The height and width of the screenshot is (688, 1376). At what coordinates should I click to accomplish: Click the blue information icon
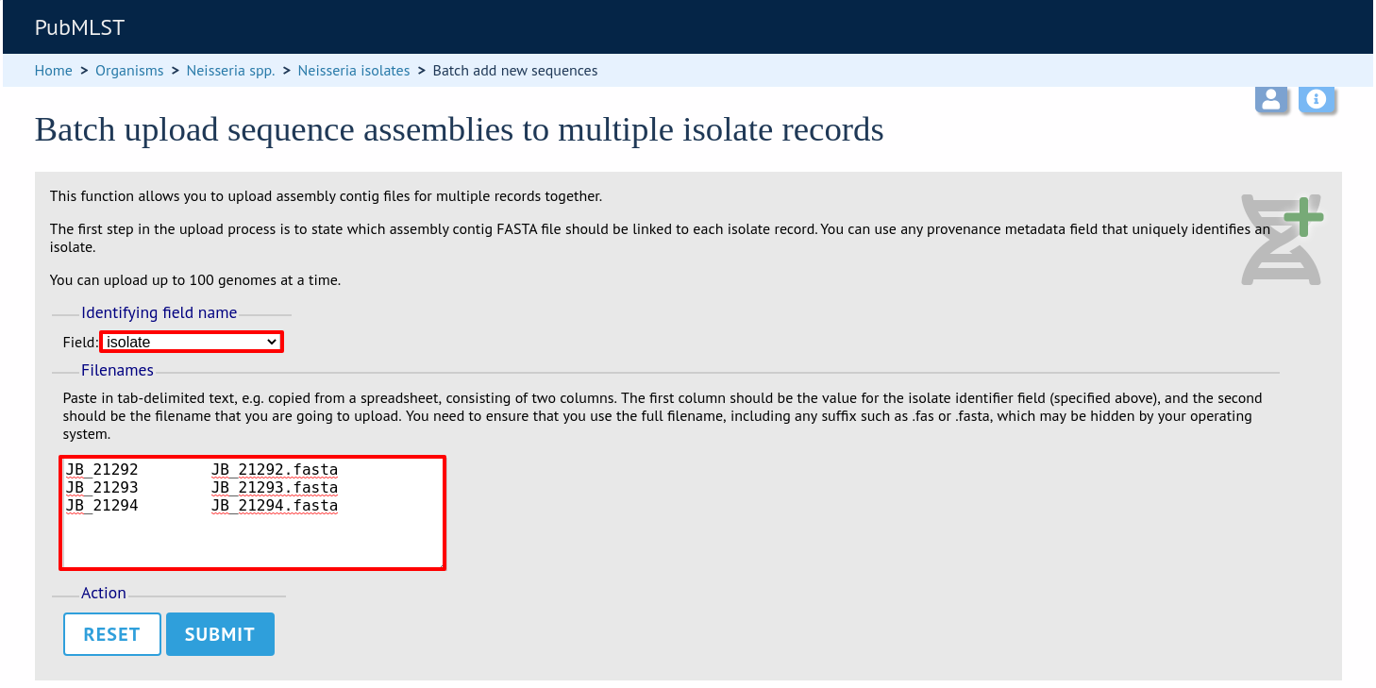[x=1317, y=99]
